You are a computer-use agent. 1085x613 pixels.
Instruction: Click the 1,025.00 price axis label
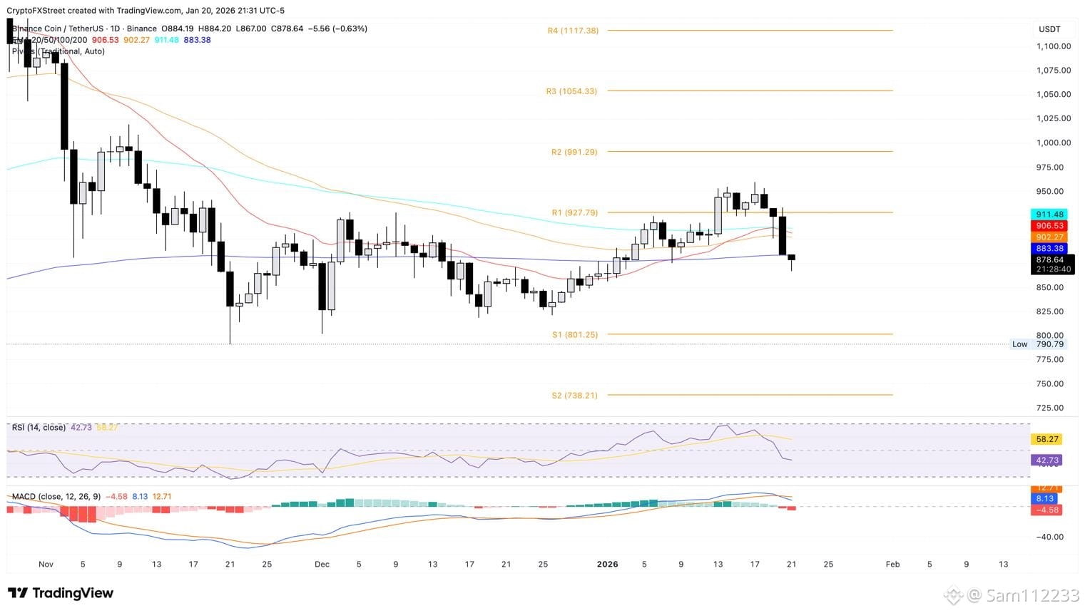pyautogui.click(x=1054, y=119)
